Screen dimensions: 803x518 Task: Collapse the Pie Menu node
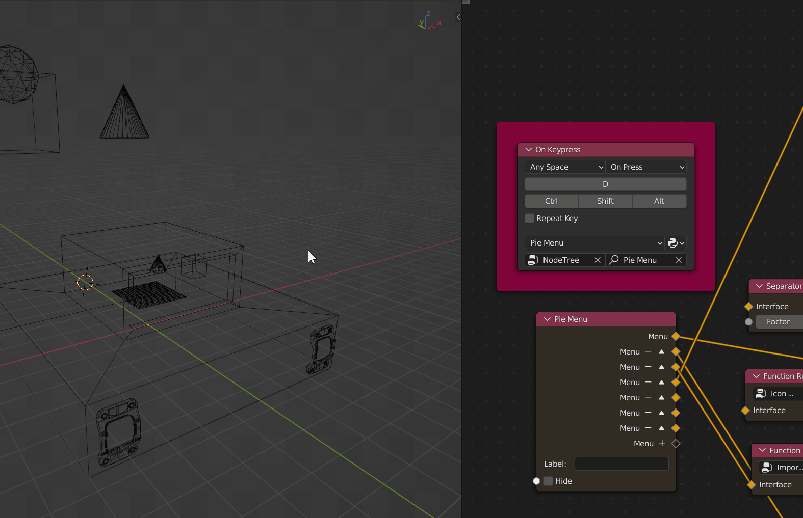coord(547,319)
